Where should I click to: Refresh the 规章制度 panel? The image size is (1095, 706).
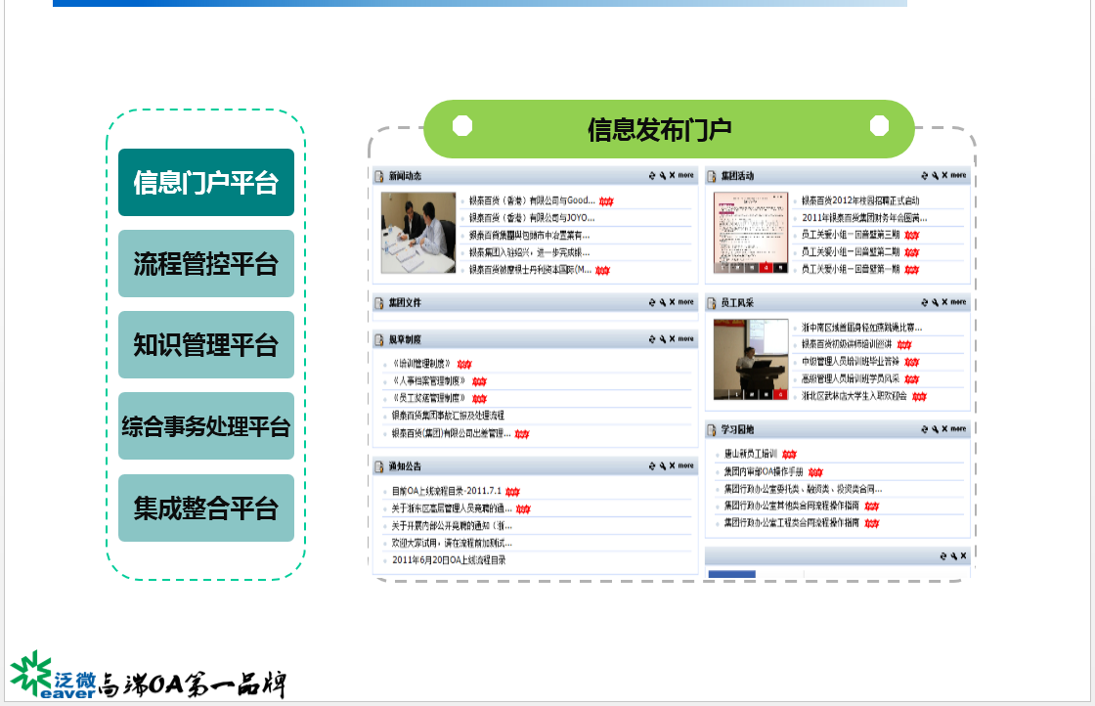coord(652,339)
